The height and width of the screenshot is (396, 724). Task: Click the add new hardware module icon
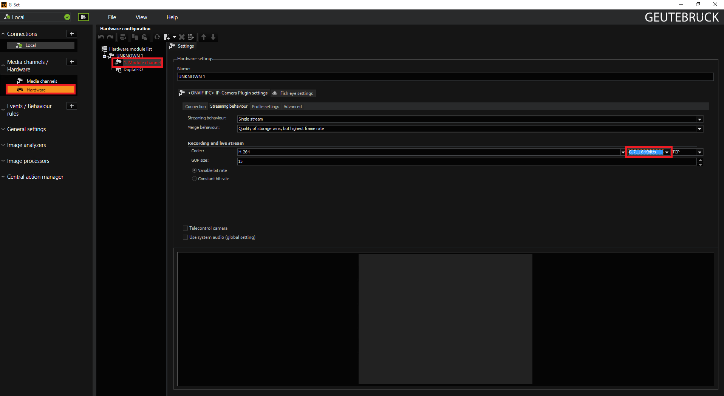[x=167, y=37]
